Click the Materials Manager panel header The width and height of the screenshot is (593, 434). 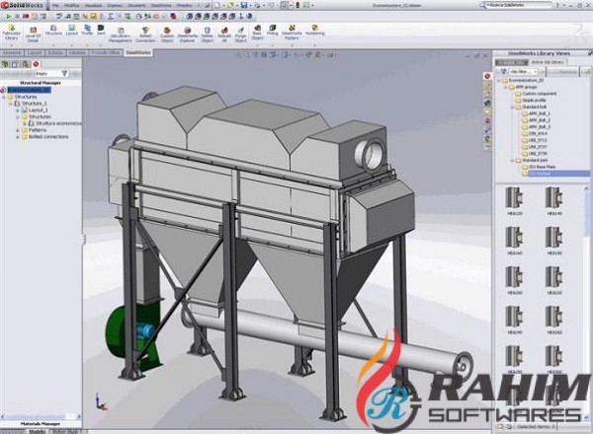41,424
